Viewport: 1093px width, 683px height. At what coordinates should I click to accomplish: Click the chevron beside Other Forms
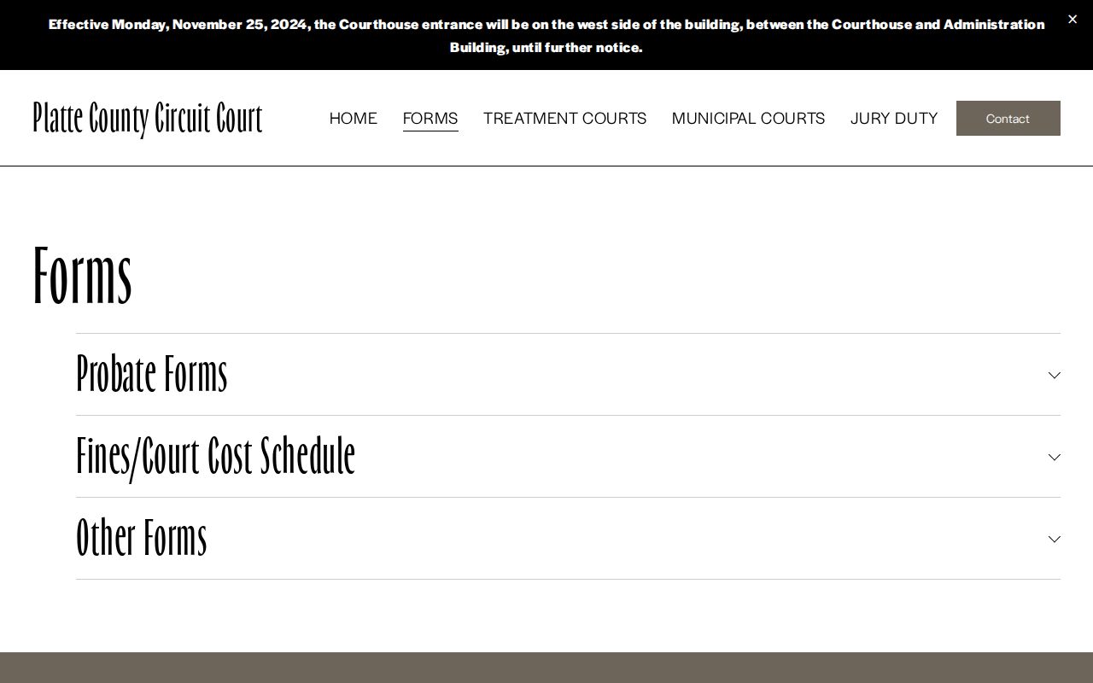click(1055, 540)
